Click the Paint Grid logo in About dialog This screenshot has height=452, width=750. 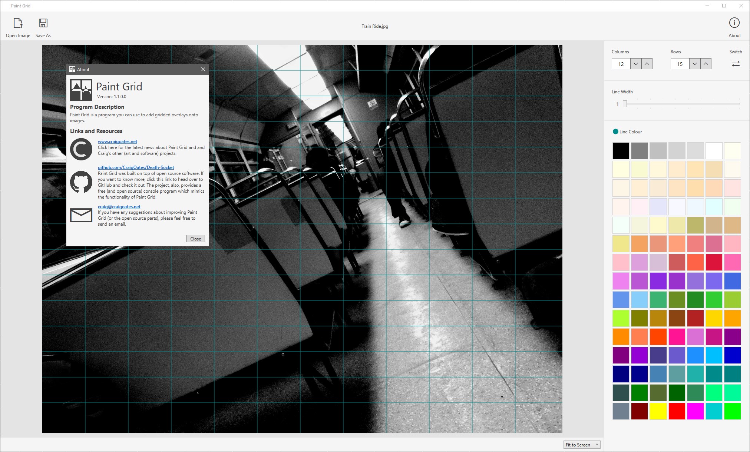81,90
